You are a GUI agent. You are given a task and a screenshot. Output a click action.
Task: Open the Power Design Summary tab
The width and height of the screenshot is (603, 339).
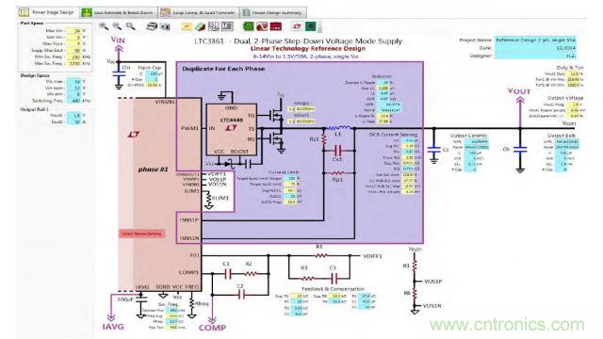tap(273, 12)
